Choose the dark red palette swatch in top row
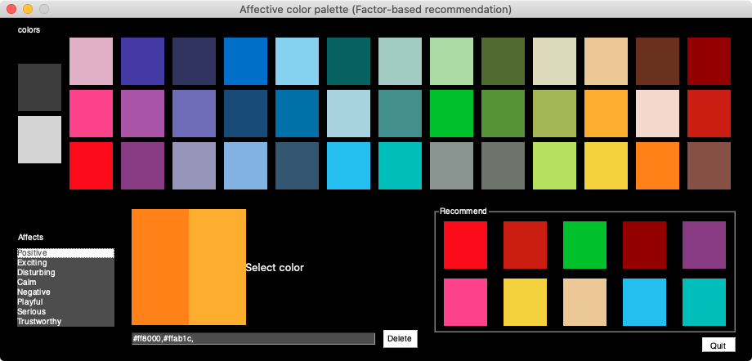This screenshot has height=361, width=752. coord(709,61)
